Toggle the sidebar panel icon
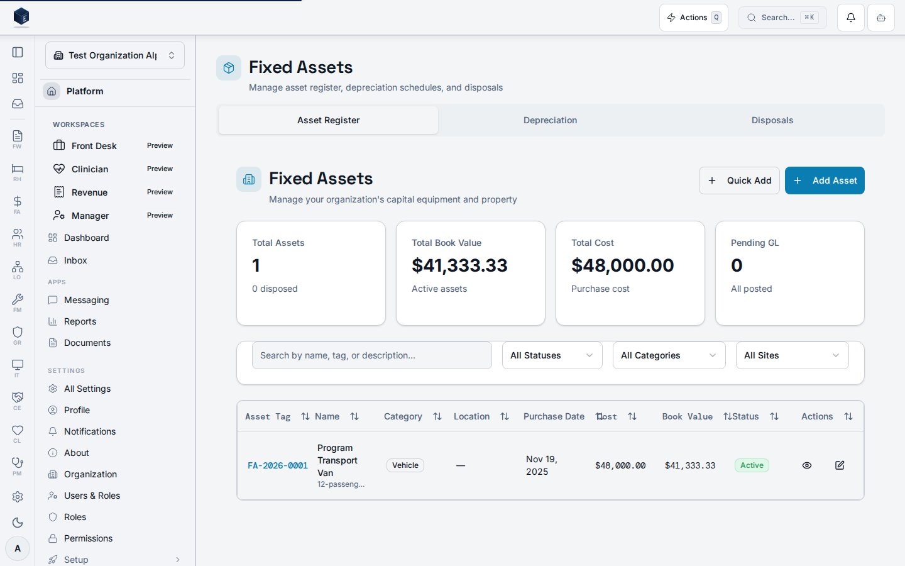 tap(18, 52)
